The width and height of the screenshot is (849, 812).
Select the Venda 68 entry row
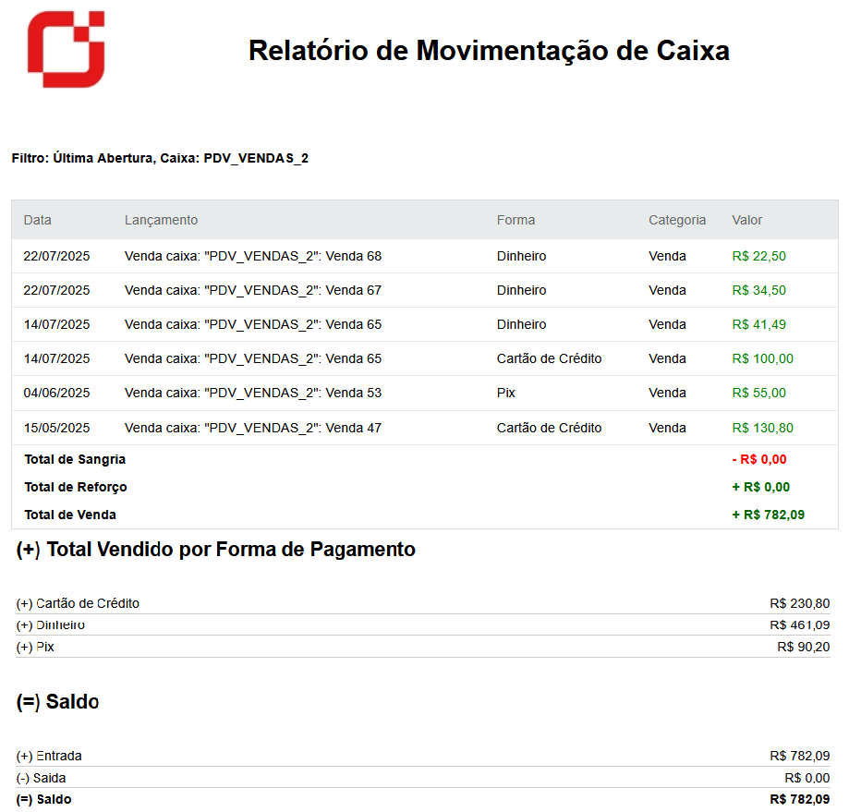(x=252, y=256)
